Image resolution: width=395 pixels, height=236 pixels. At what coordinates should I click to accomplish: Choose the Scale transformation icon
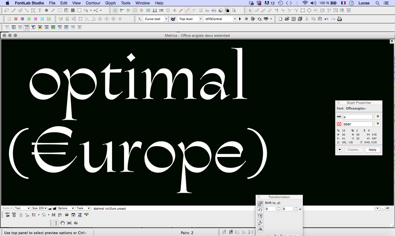pyautogui.click(x=260, y=216)
